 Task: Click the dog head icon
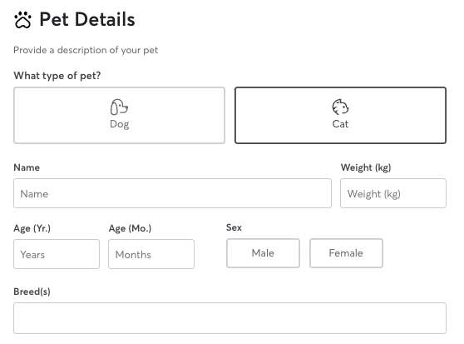(x=119, y=107)
